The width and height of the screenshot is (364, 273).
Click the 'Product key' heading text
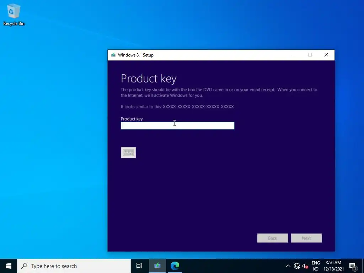(x=149, y=79)
